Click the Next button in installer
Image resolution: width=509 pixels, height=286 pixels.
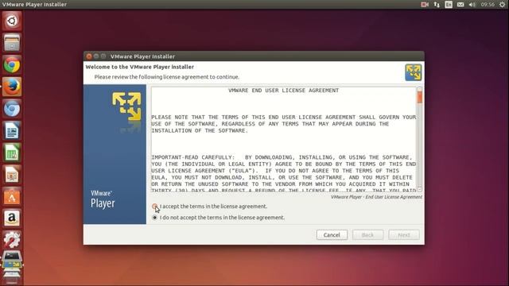(x=404, y=235)
